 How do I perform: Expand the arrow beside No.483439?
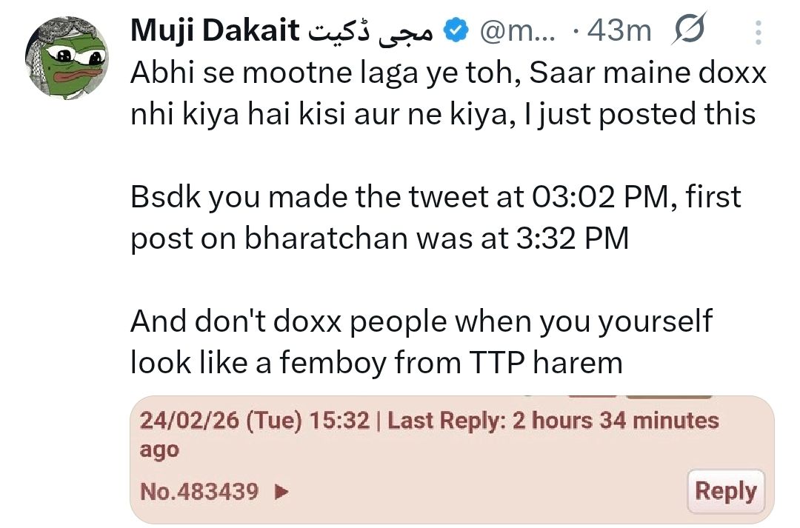point(281,491)
